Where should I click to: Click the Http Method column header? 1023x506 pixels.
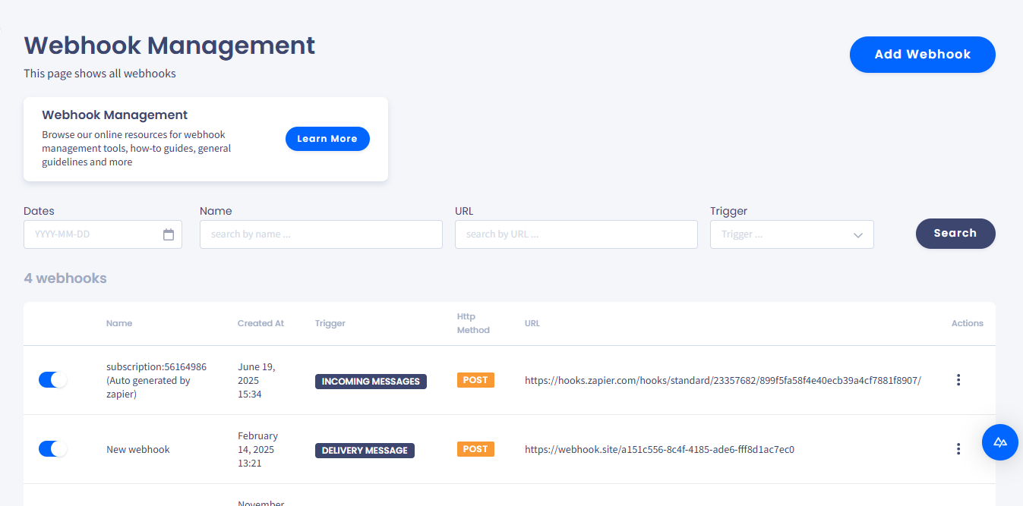click(x=473, y=323)
